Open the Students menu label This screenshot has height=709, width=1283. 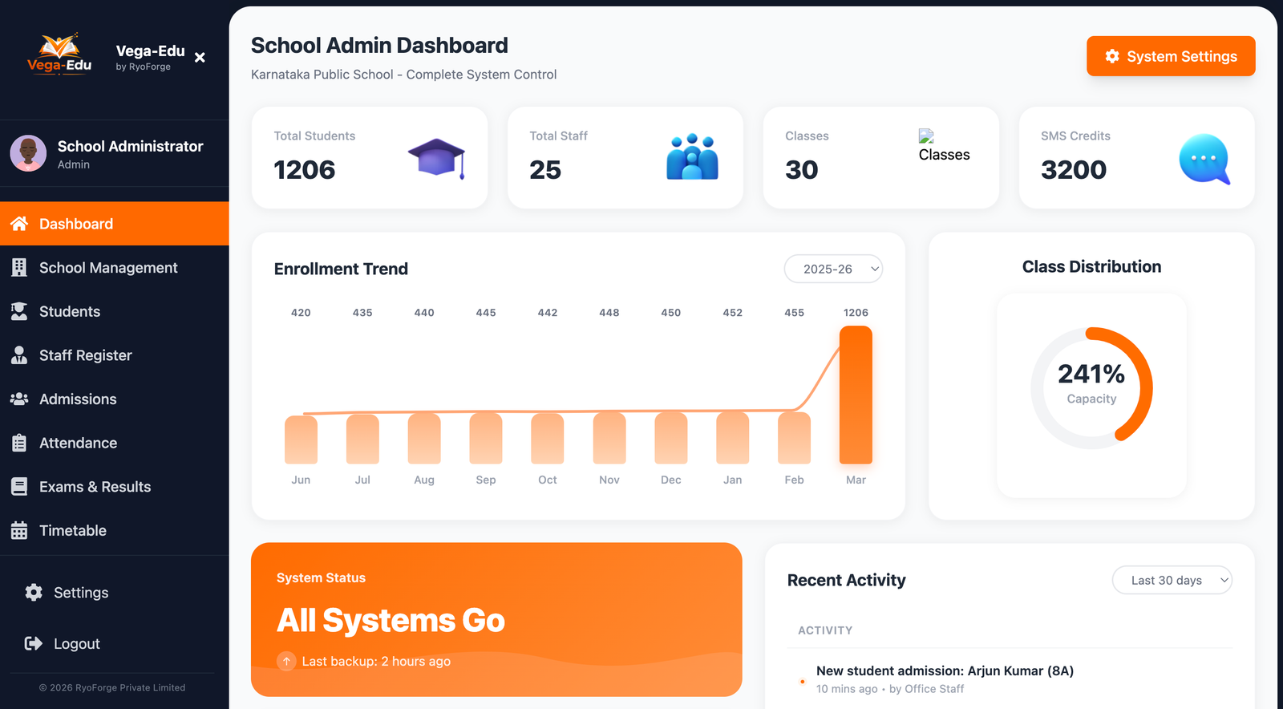[x=70, y=311]
